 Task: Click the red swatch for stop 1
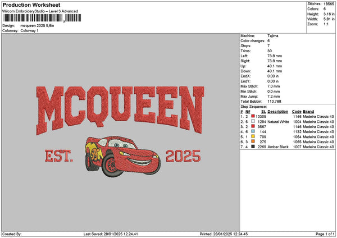click(x=253, y=116)
